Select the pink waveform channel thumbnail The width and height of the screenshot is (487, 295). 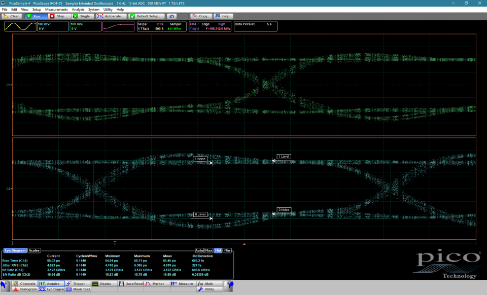tap(119, 26)
